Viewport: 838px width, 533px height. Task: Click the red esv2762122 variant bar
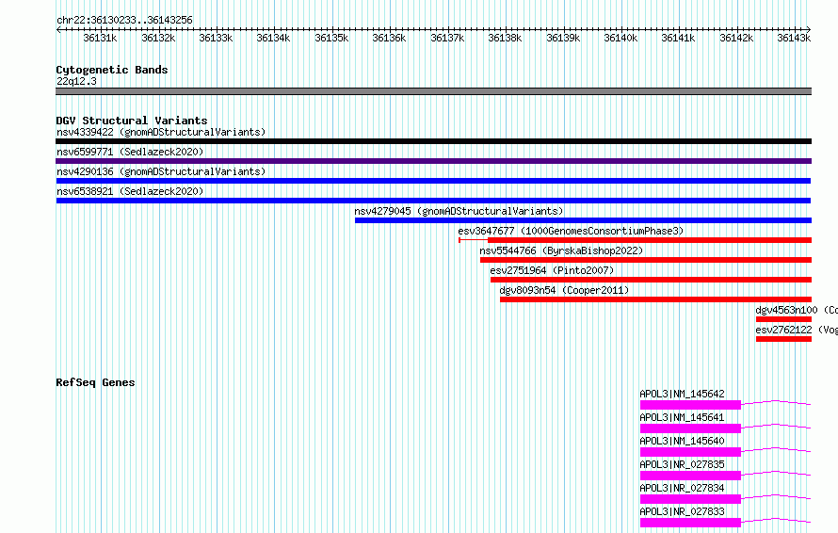(x=783, y=339)
